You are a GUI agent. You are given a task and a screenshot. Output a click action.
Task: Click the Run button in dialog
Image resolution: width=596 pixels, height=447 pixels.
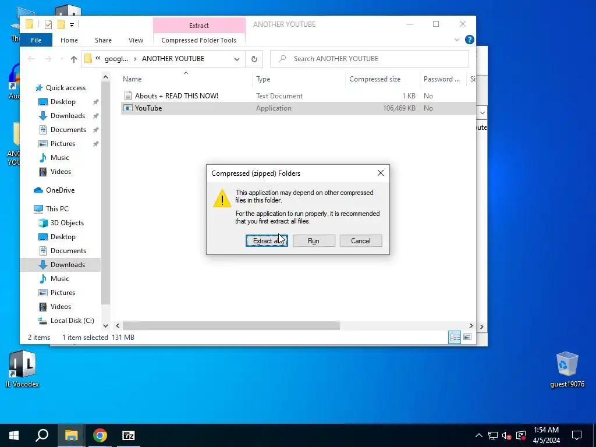314,240
